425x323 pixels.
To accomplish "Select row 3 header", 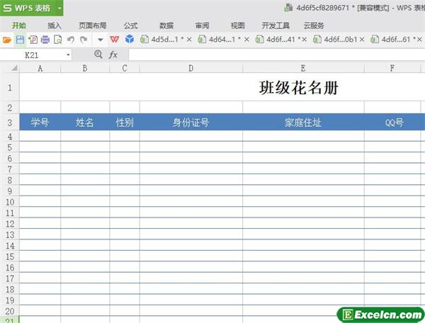I will click(10, 123).
